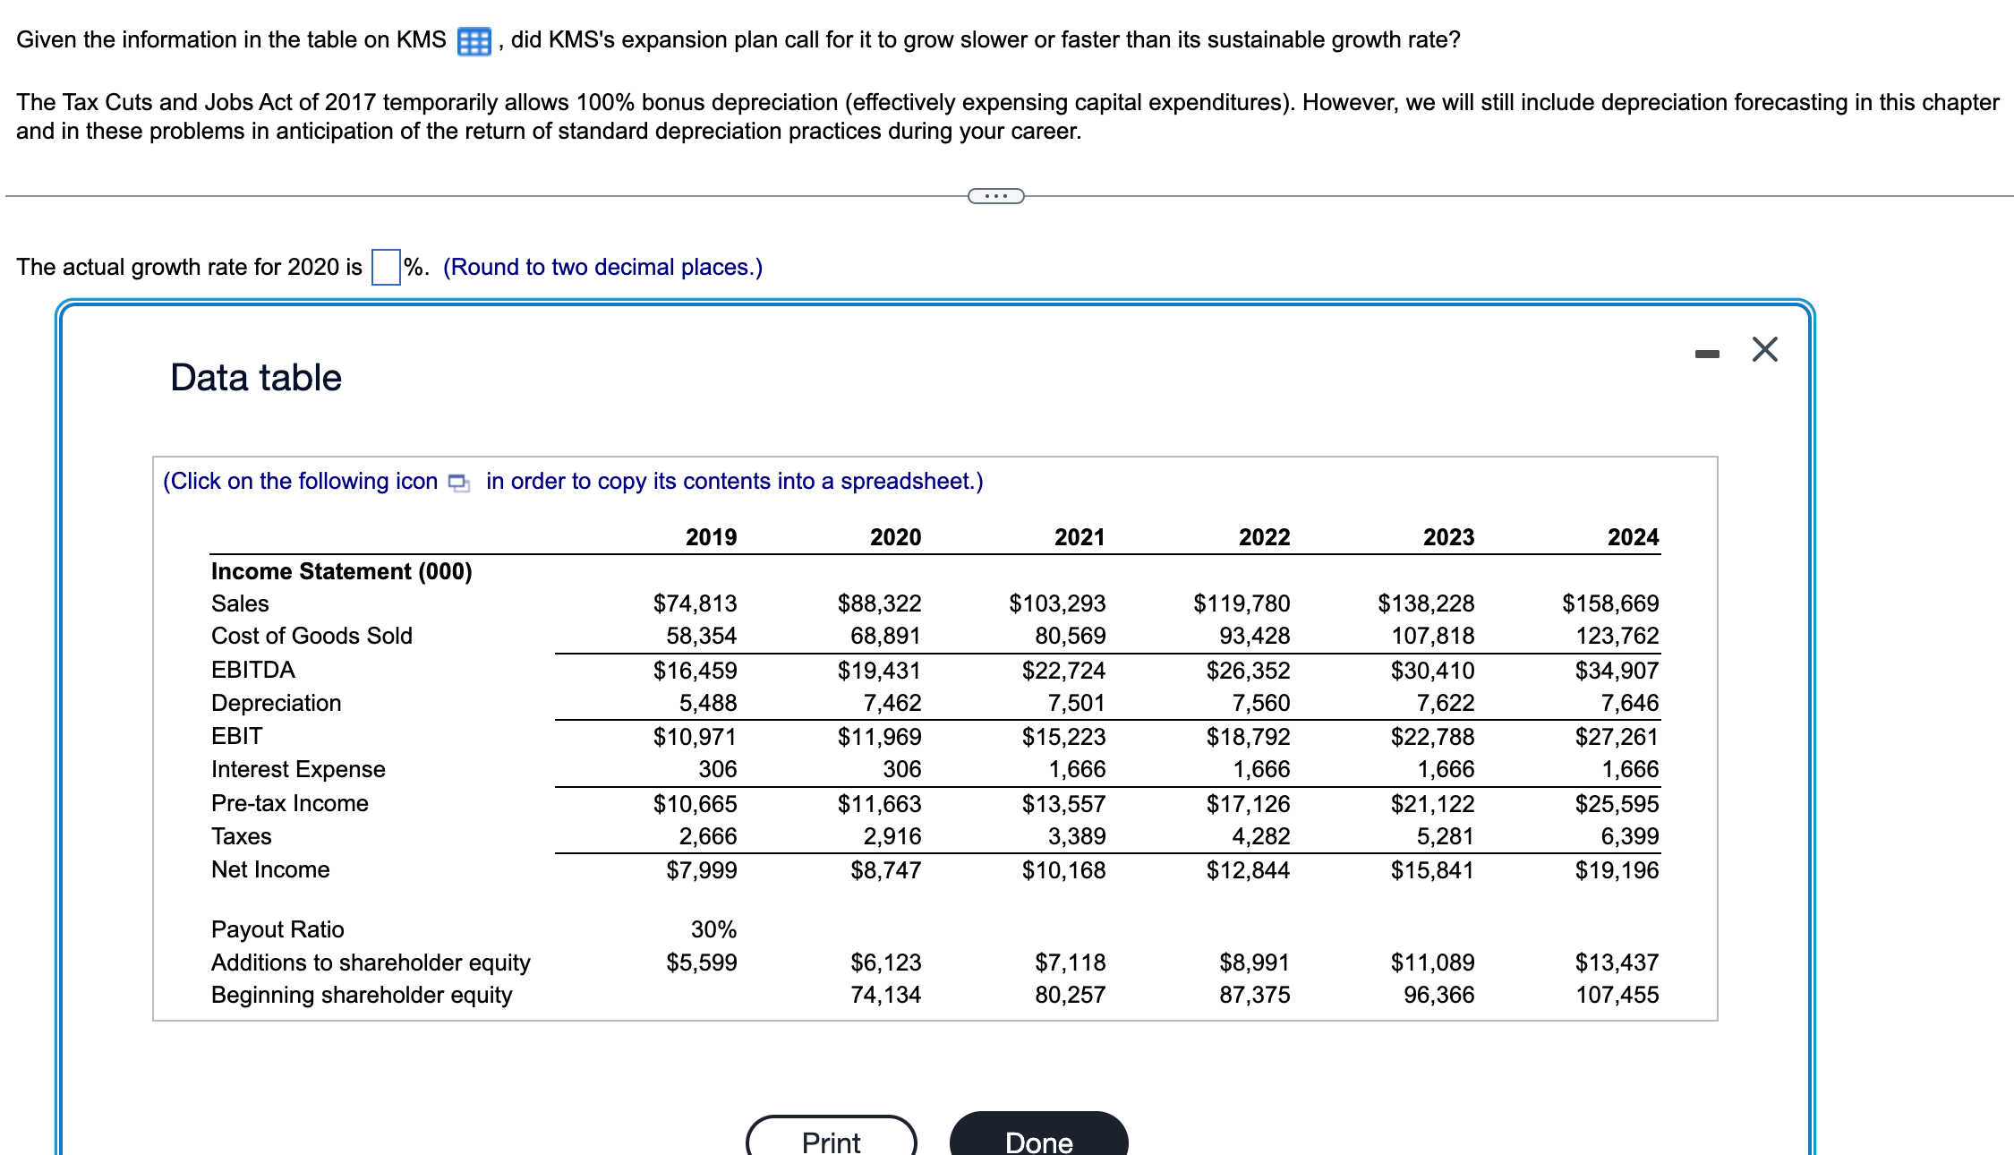This screenshot has height=1155, width=2014.
Task: Click the minimize dash on the Data table
Action: click(1708, 353)
